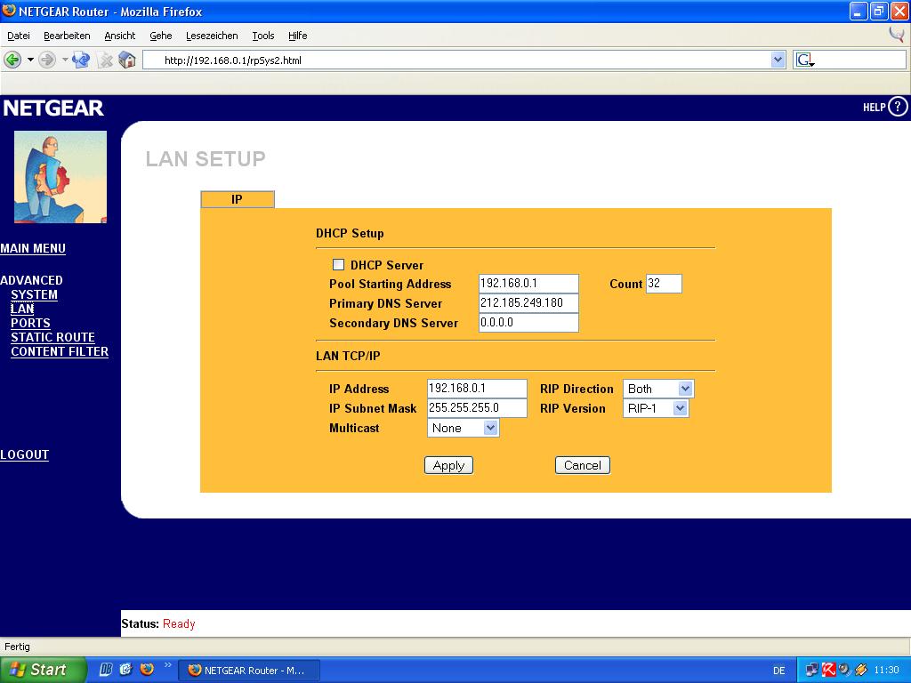This screenshot has width=911, height=683.
Task: Click the Fertig status bar text
Action: point(17,647)
